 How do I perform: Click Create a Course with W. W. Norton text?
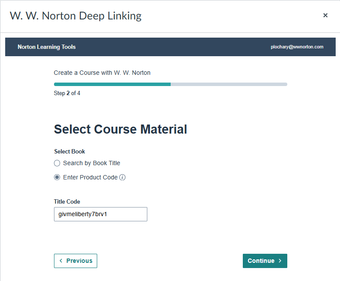[x=102, y=73]
